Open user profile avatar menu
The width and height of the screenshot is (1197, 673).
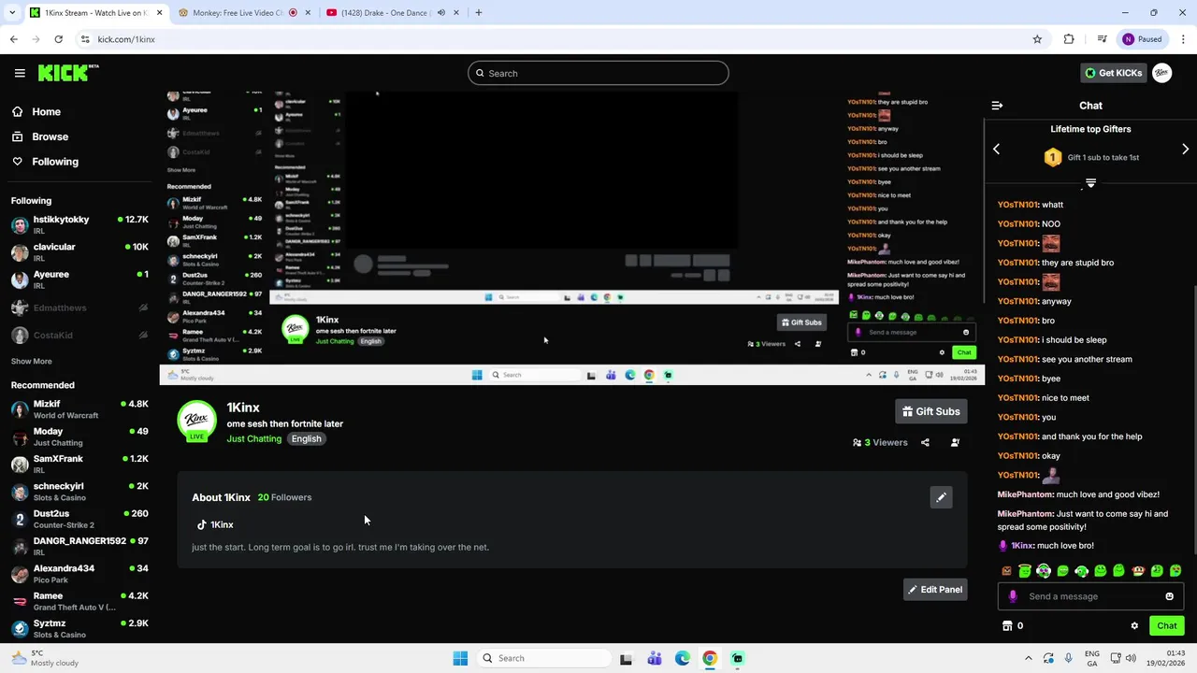pyautogui.click(x=1161, y=73)
